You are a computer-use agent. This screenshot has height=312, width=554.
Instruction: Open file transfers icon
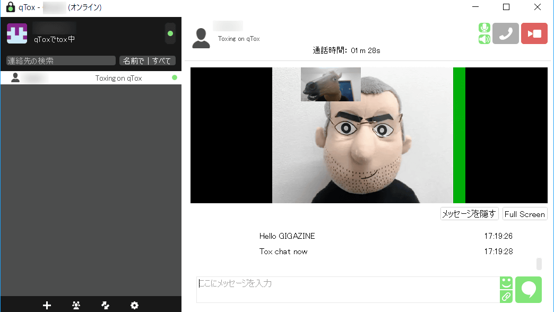(x=105, y=305)
